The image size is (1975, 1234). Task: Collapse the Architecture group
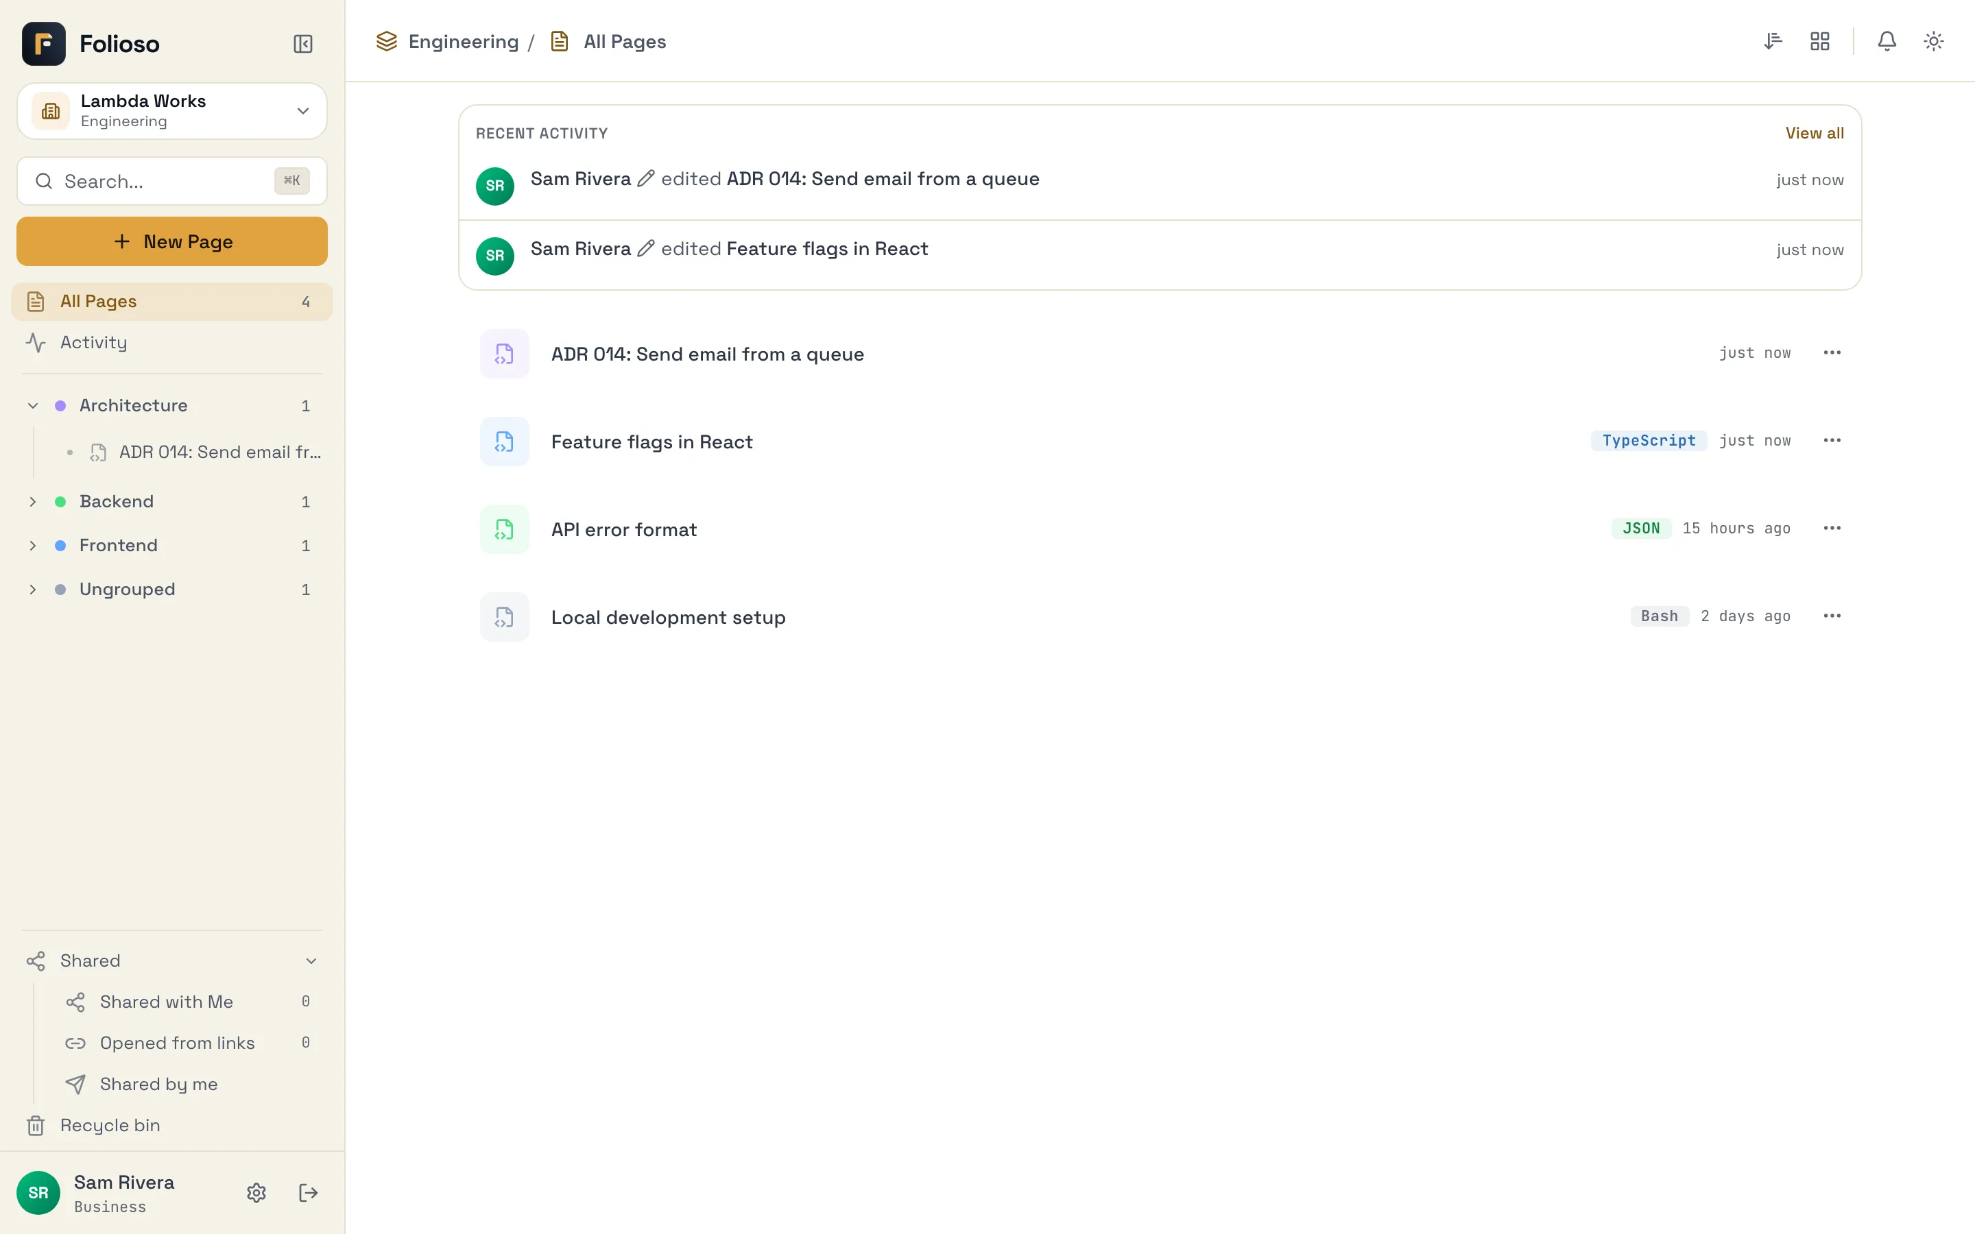click(33, 406)
